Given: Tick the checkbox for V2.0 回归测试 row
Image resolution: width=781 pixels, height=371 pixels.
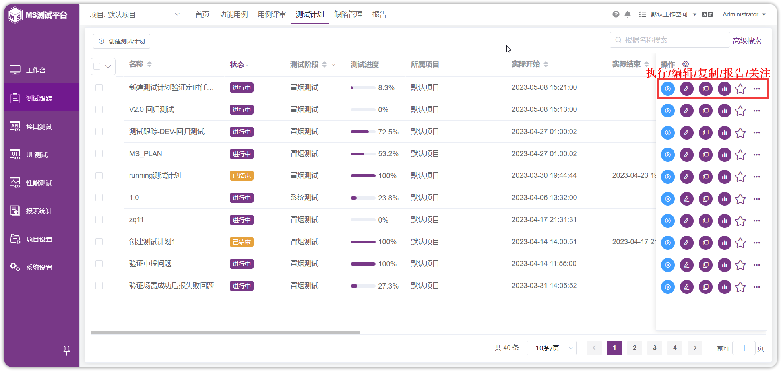Looking at the screenshot, I should 99,109.
